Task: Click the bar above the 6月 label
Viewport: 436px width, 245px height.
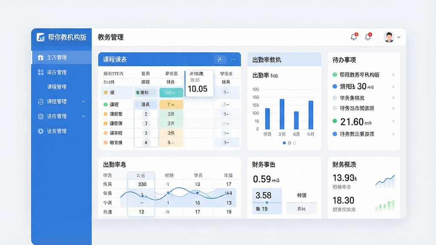Action: tap(311, 115)
